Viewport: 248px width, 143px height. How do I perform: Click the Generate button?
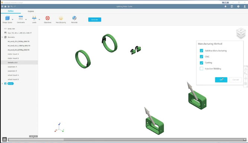point(95,20)
